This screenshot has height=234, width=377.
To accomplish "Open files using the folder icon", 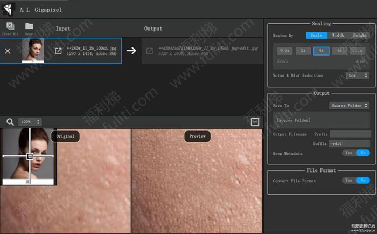I will (29, 26).
